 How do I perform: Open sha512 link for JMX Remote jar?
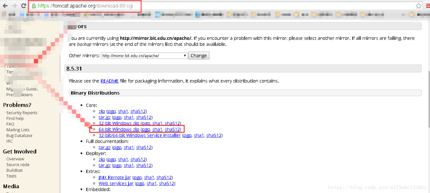click(x=164, y=178)
